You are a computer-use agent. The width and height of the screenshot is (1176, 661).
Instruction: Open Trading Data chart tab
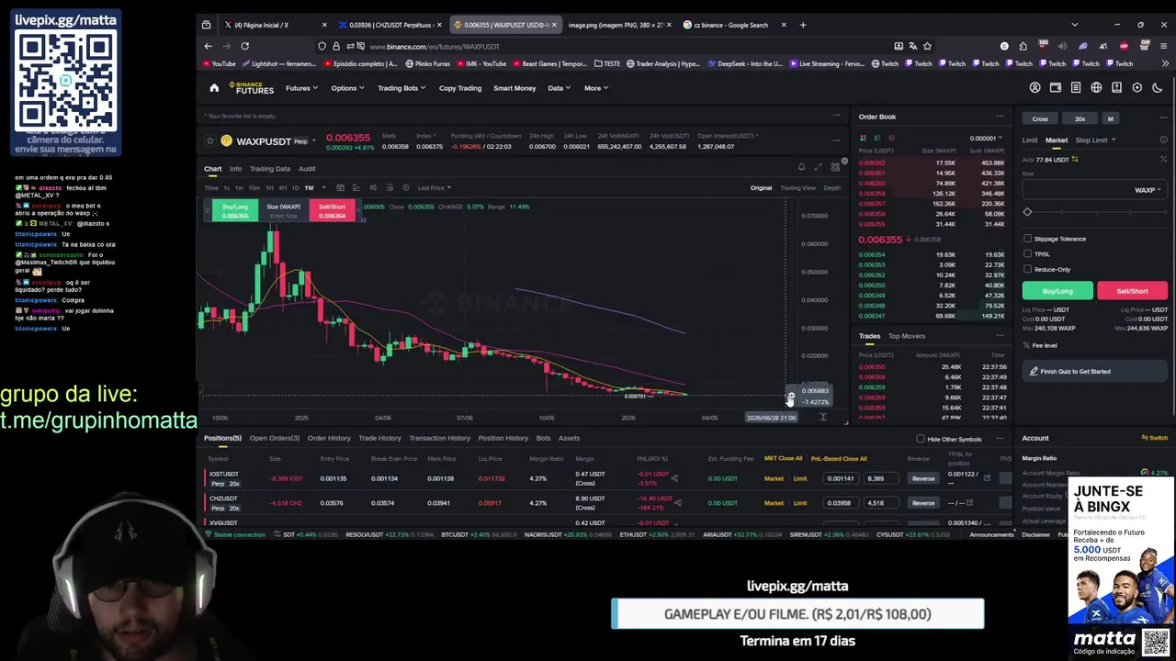pos(269,169)
